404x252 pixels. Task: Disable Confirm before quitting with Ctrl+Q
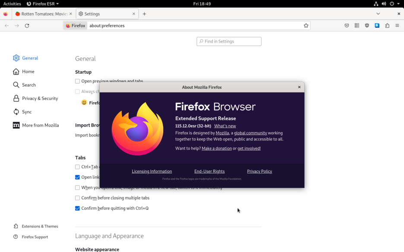tap(77, 208)
